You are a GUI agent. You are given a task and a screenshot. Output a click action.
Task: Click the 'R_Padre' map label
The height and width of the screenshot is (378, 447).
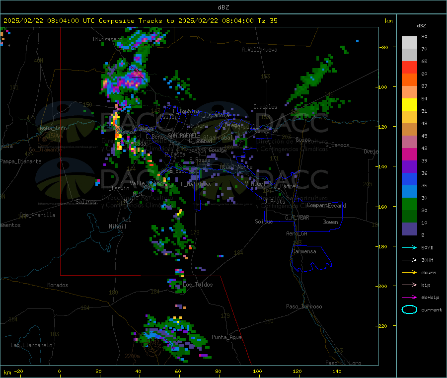(285, 186)
